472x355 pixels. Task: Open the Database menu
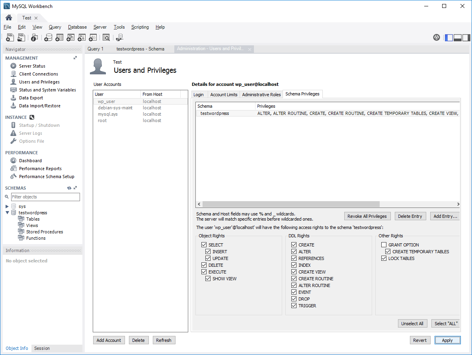pyautogui.click(x=77, y=27)
